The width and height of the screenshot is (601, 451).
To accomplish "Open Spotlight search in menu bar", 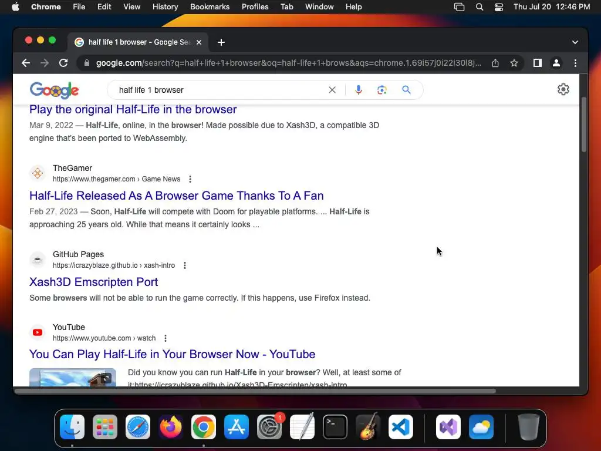I will coord(479,7).
